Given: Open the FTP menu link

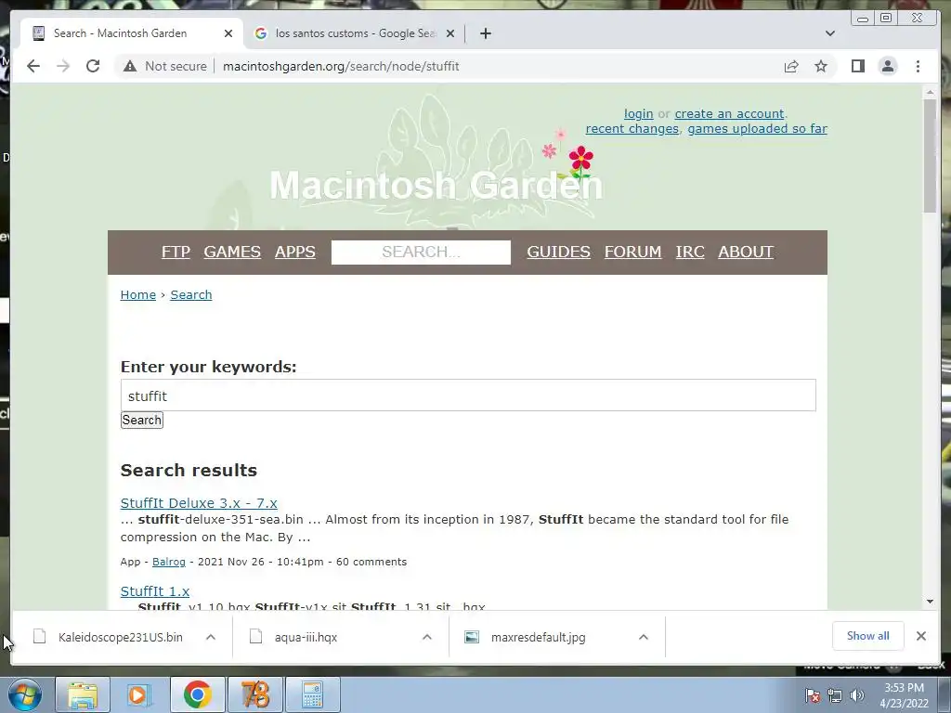Looking at the screenshot, I should 176,252.
